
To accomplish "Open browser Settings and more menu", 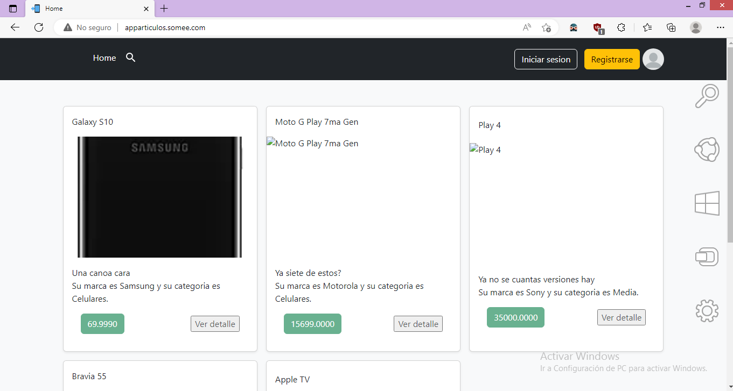I will (721, 27).
